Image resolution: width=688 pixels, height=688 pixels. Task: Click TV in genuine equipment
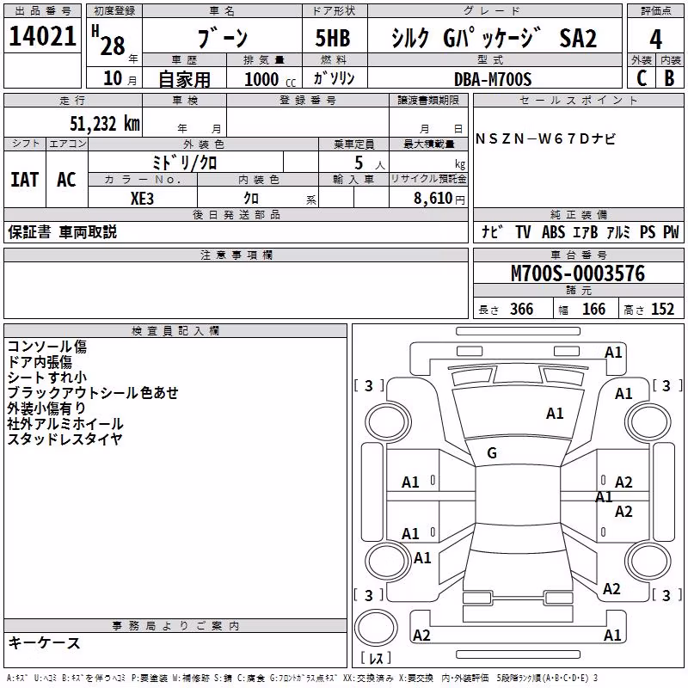click(523, 231)
